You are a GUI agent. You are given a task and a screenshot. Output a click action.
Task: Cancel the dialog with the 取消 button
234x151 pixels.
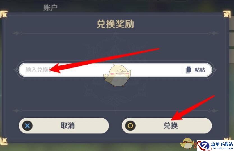pos(64,126)
